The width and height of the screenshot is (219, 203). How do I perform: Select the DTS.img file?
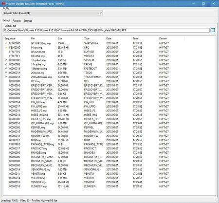pyautogui.click(x=36, y=81)
